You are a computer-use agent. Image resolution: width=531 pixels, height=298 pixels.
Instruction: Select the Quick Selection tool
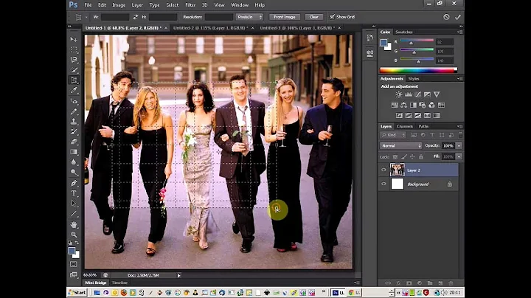pos(74,70)
